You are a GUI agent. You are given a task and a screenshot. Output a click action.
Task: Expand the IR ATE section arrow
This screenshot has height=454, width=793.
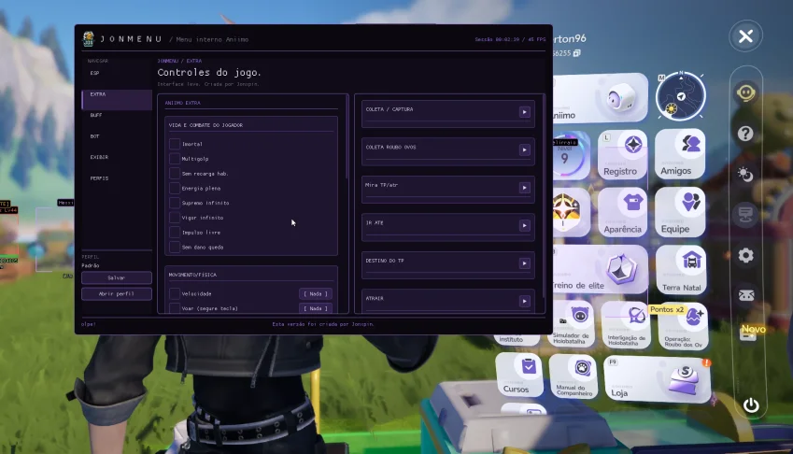click(524, 226)
